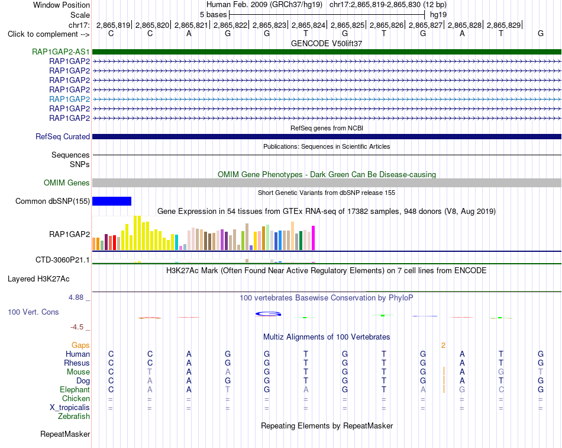Screen dimensions: 562x448
Task: Click 'Multiz Alignments of 100 Vertebrates' title
Action: tap(327, 337)
